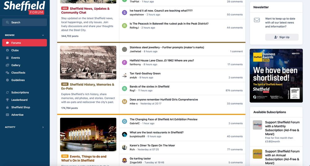The image size is (310, 166).
Task: Click fairthorny's purple F avatar
Action: coord(124,62)
